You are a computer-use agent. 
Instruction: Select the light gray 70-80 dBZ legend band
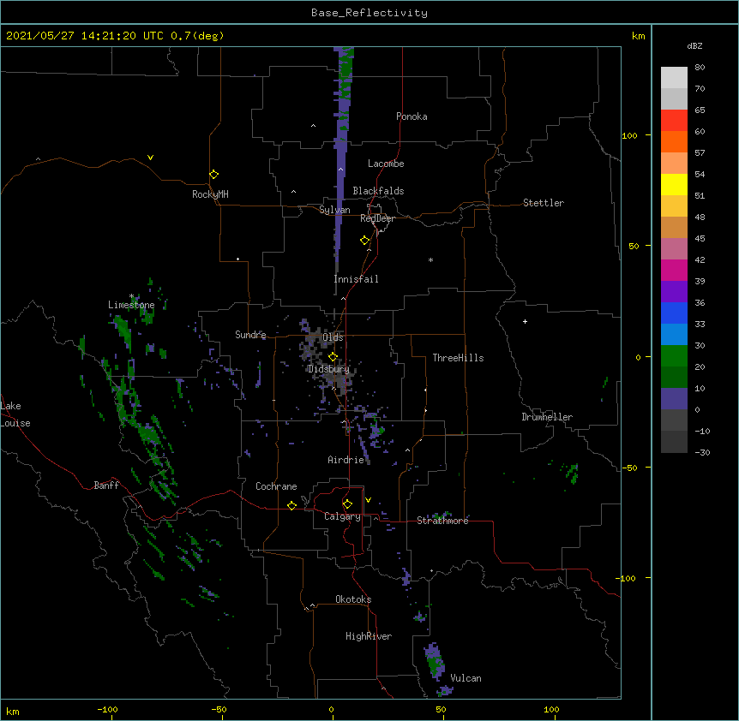674,77
